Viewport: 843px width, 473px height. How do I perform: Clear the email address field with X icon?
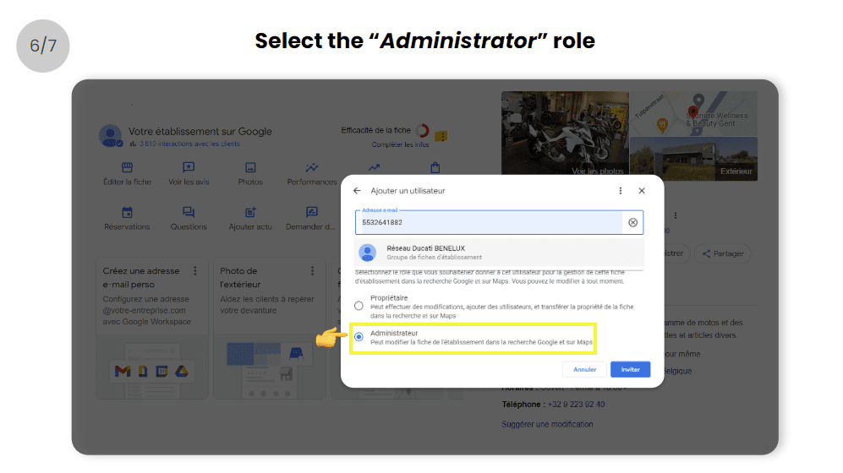[632, 222]
